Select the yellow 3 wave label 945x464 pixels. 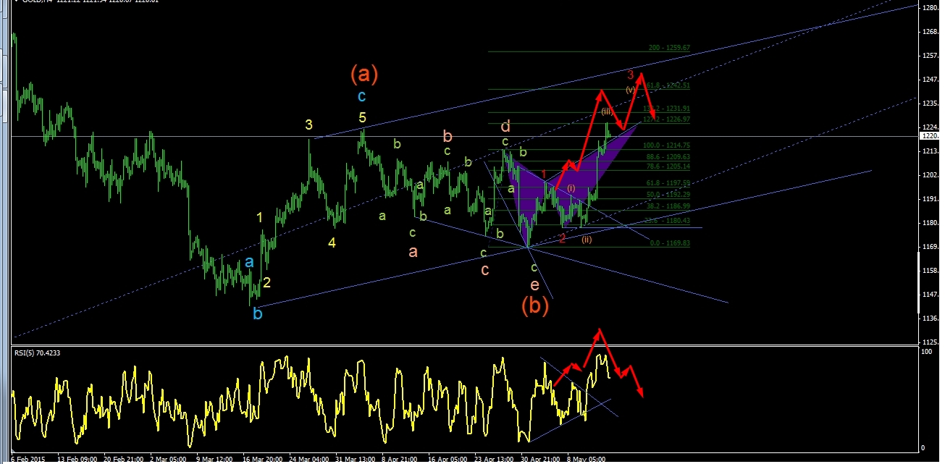click(x=308, y=125)
